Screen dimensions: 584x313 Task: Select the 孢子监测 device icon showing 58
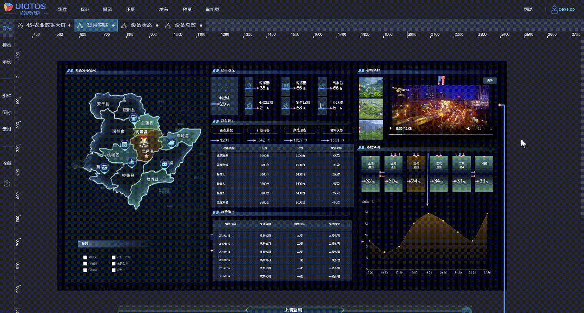coord(286,106)
